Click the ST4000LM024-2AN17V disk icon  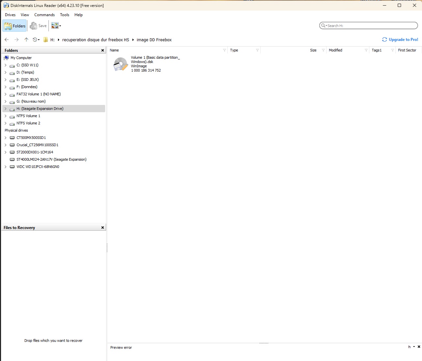(12, 159)
